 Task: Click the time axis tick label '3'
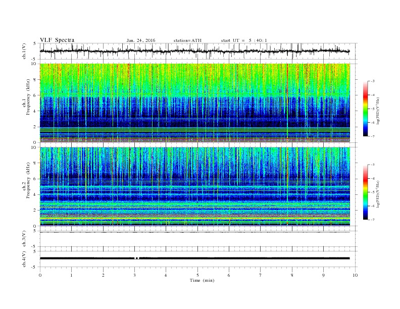click(x=134, y=275)
